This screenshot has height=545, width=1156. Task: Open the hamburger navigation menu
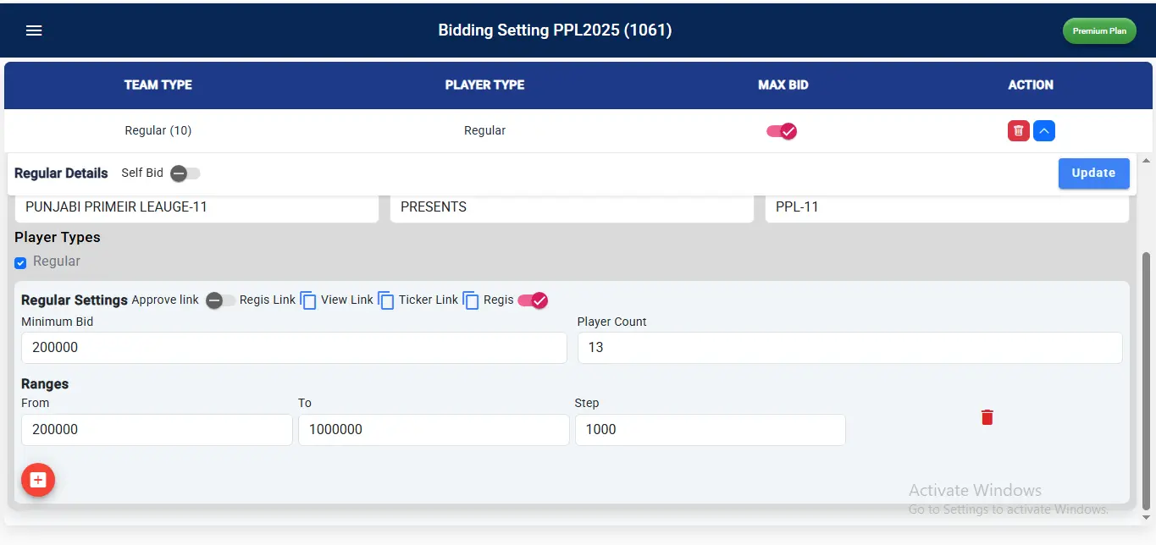(34, 30)
